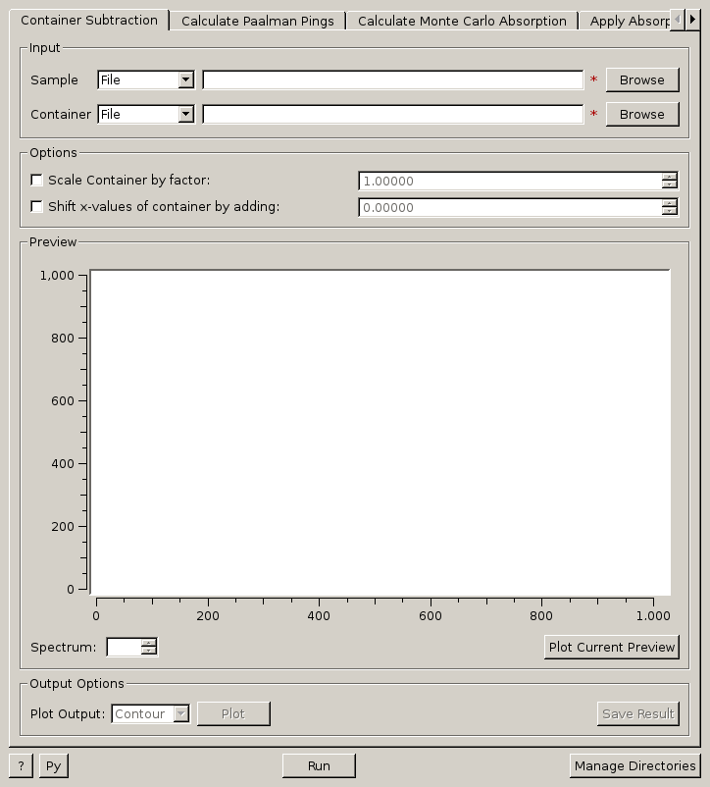The width and height of the screenshot is (710, 787).
Task: Select the Container Subtraction tab
Action: coord(88,21)
